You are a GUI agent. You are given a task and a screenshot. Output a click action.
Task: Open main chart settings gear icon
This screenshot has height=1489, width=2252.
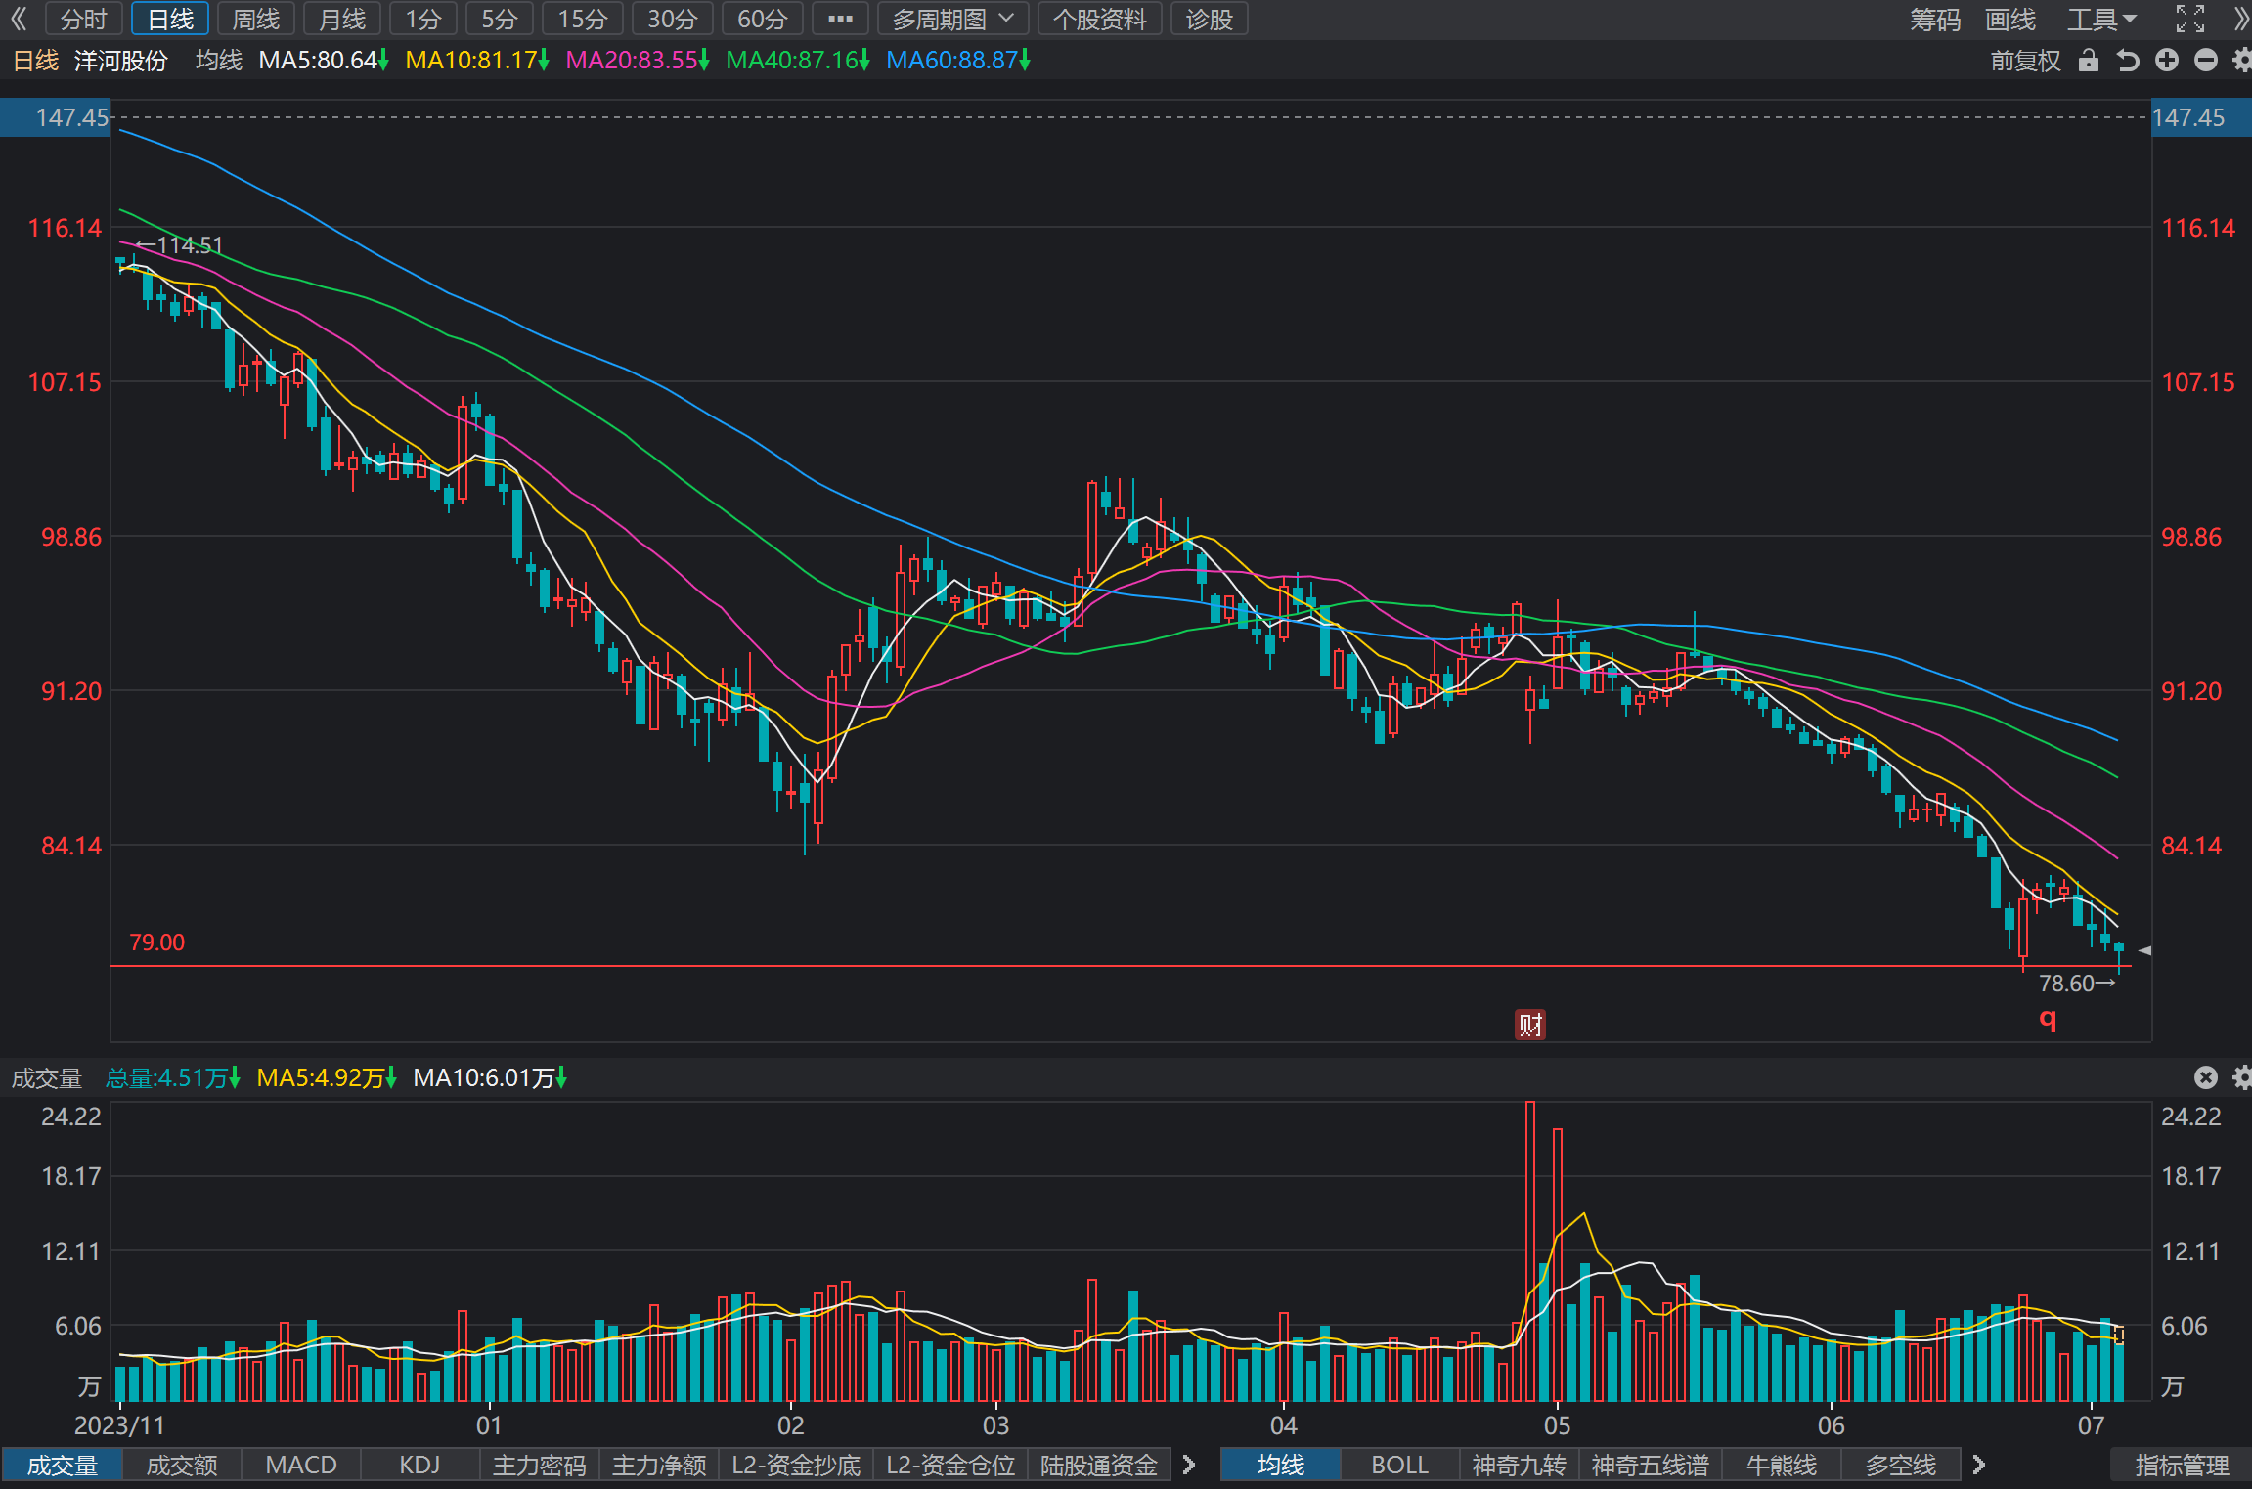(2241, 61)
